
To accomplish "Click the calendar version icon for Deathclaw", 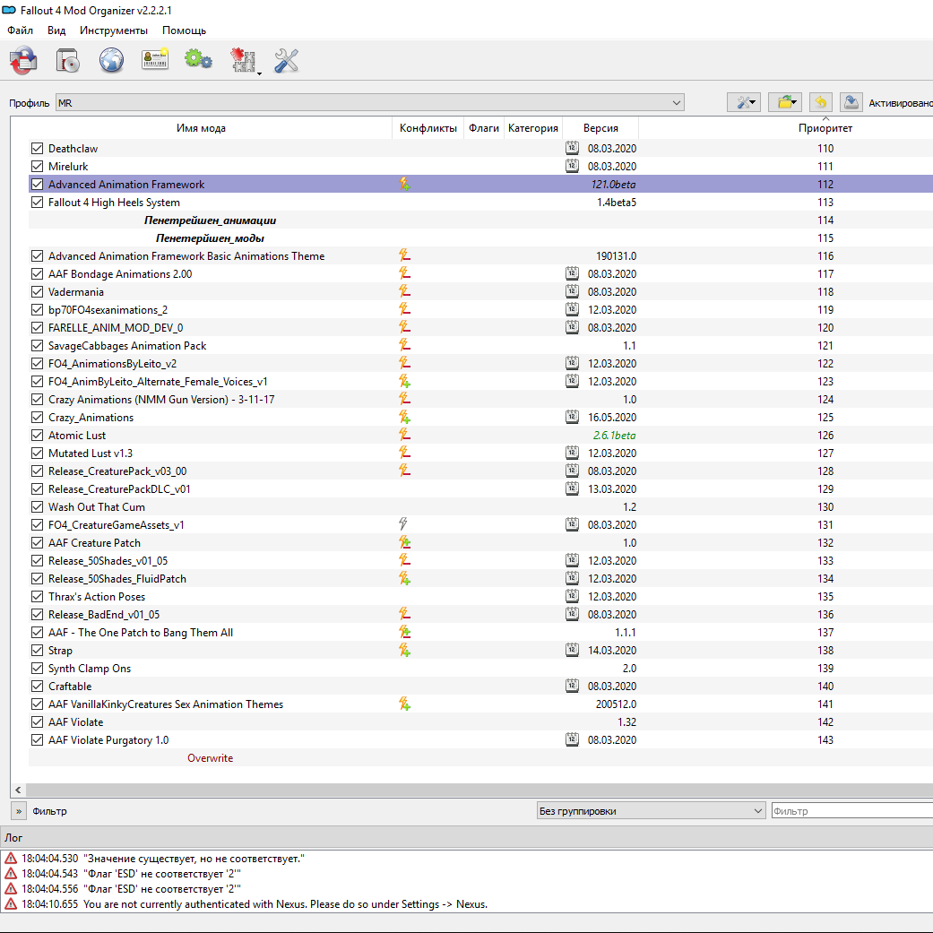I will tap(572, 148).
